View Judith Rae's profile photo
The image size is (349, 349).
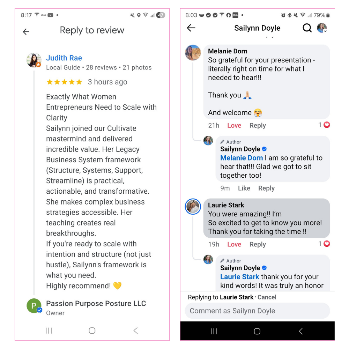34,60
